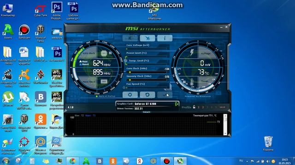295x165 pixels.
Task: Close the MSI Afterburner window
Action: pos(226,27)
